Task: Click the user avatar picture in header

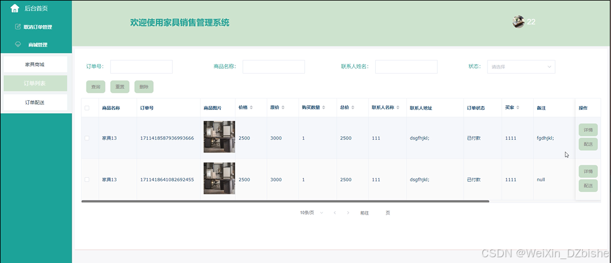Action: click(518, 22)
